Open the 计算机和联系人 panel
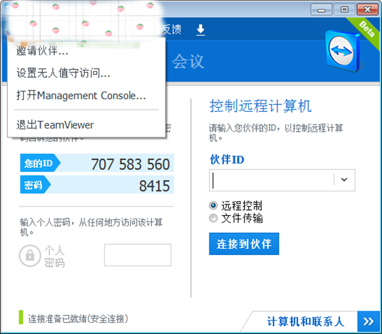382x334 pixels. point(306,321)
